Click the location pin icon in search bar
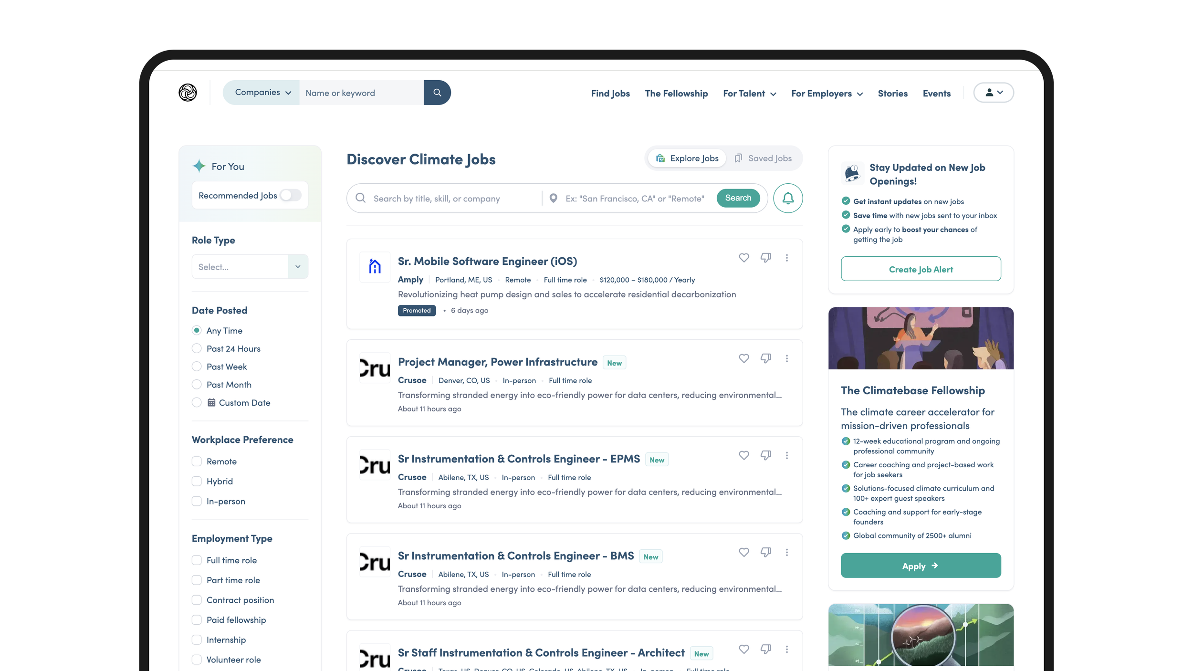Image resolution: width=1193 pixels, height=671 pixels. click(x=553, y=198)
